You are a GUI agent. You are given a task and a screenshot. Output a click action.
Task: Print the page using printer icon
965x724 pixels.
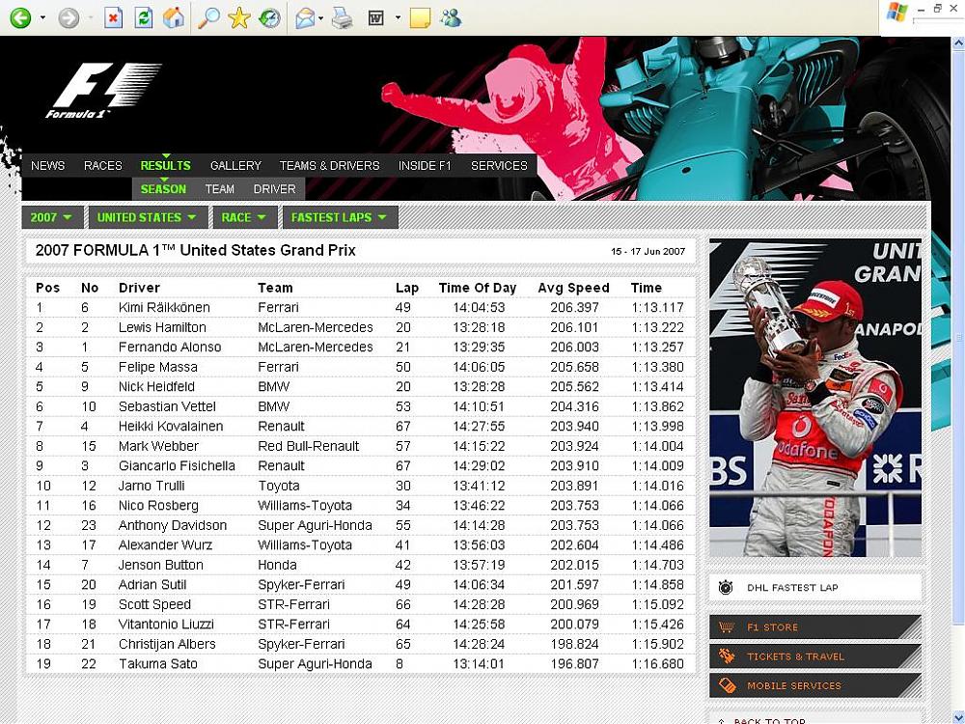click(x=342, y=17)
